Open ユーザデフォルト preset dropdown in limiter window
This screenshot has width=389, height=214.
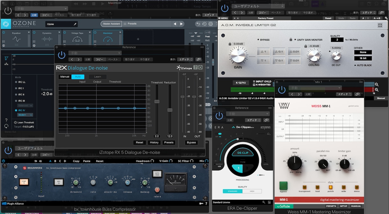(258, 6)
